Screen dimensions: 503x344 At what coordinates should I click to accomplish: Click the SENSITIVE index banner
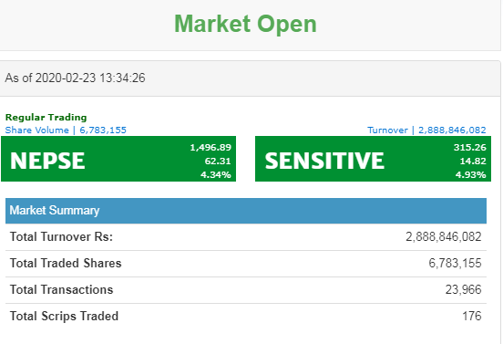tap(373, 159)
